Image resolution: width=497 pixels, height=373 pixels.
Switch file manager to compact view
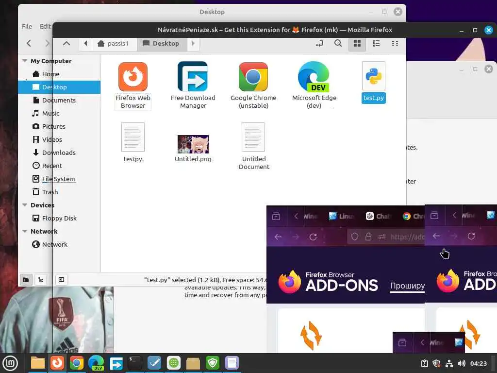point(395,43)
